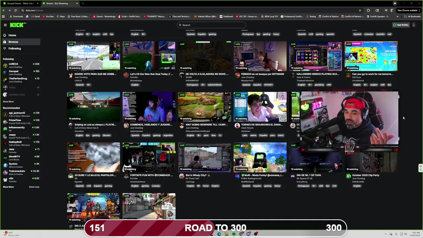
Task: Open Sniping on cod stream title
Action: tap(95, 125)
